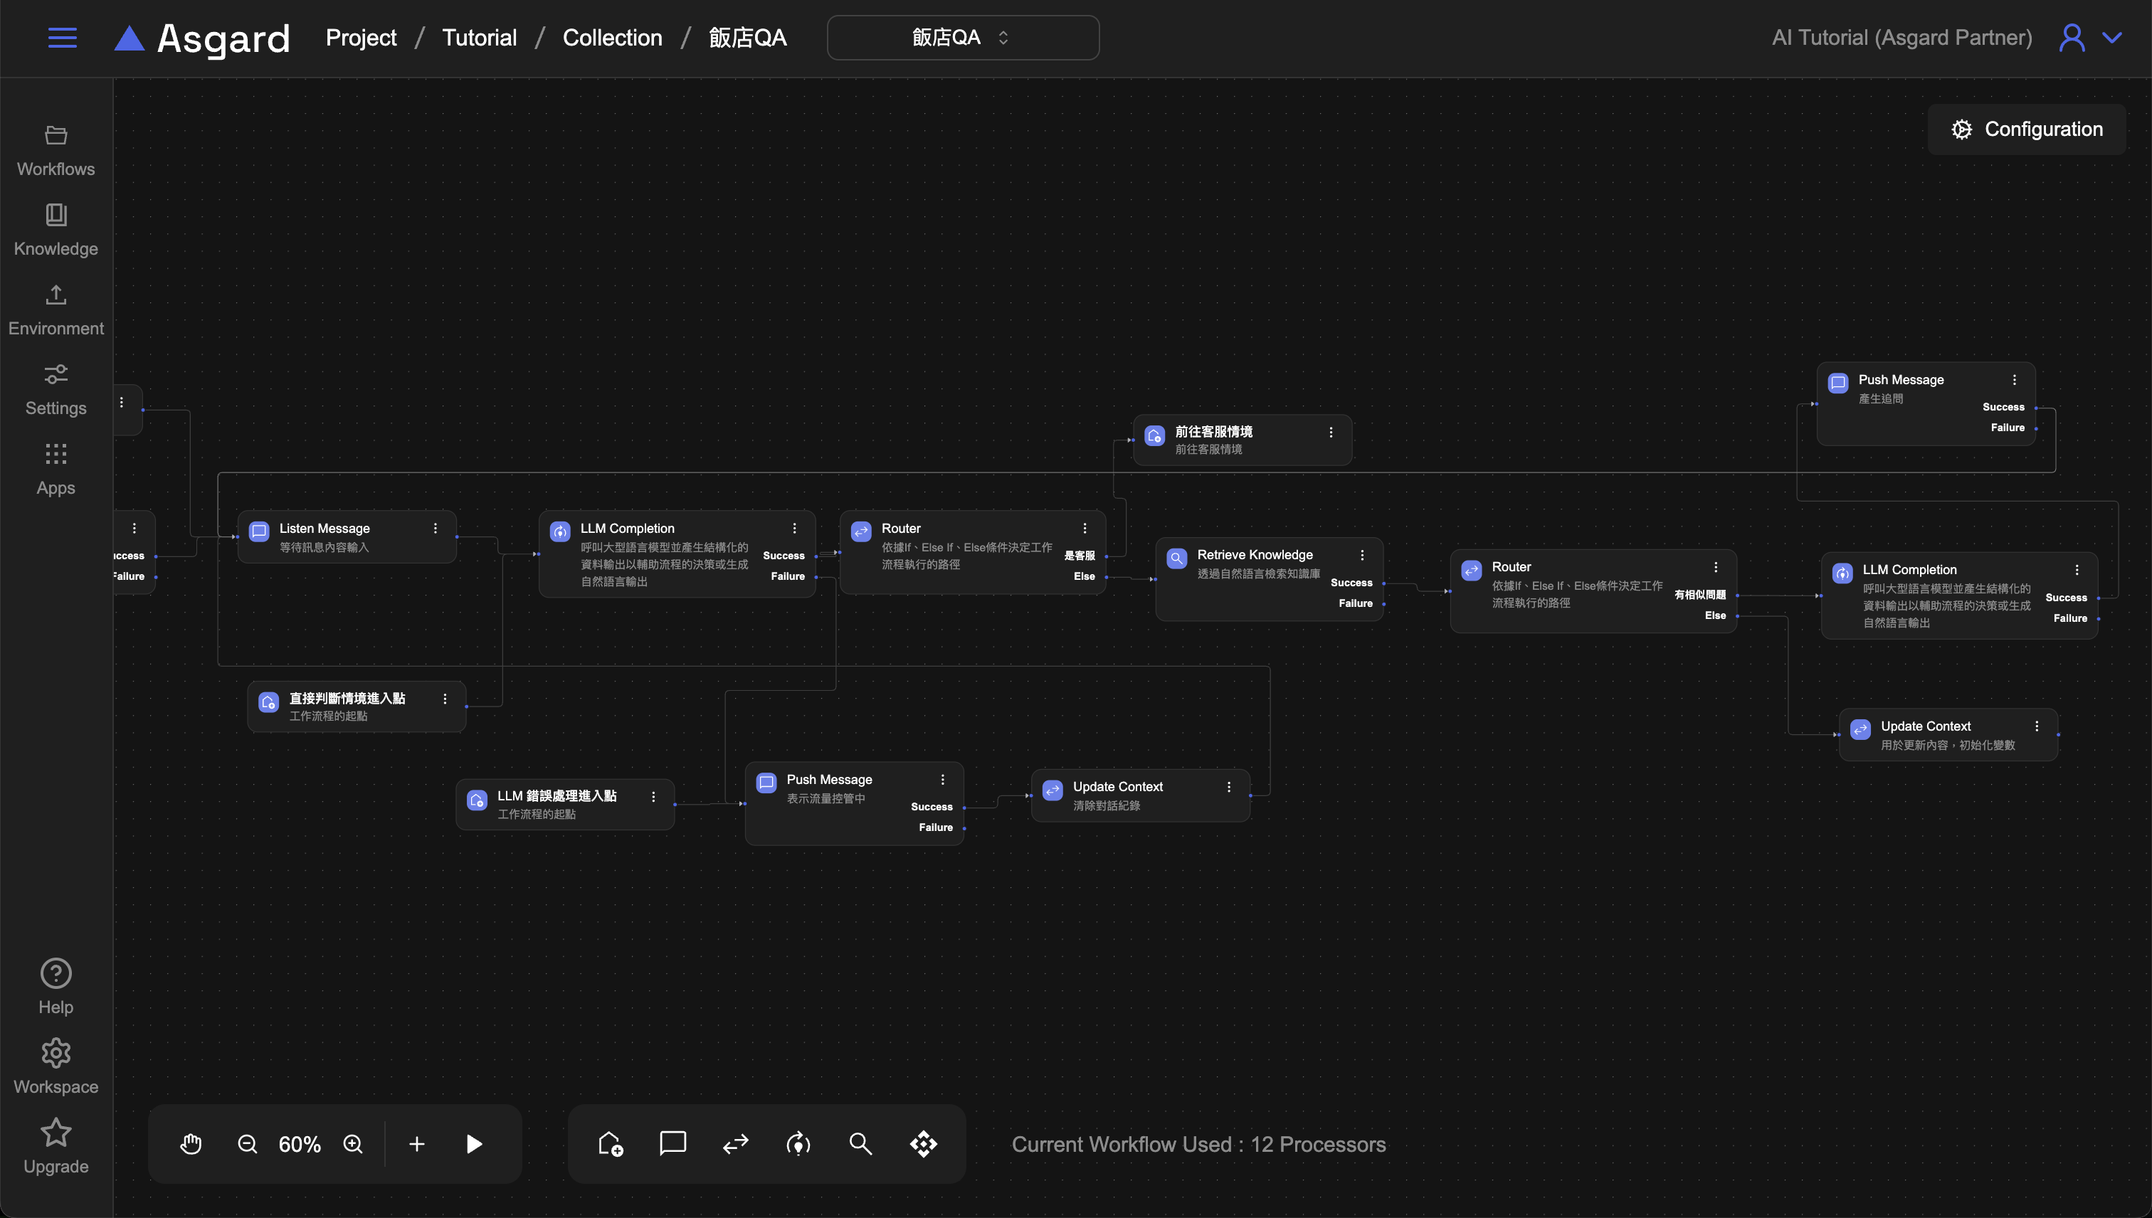Open the 飯店QA workflow selector dropdown
The height and width of the screenshot is (1218, 2152).
tap(962, 38)
